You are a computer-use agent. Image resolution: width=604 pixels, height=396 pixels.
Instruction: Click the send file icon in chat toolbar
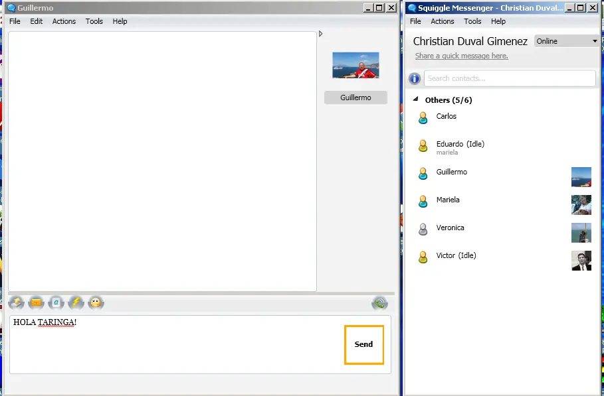coord(16,303)
